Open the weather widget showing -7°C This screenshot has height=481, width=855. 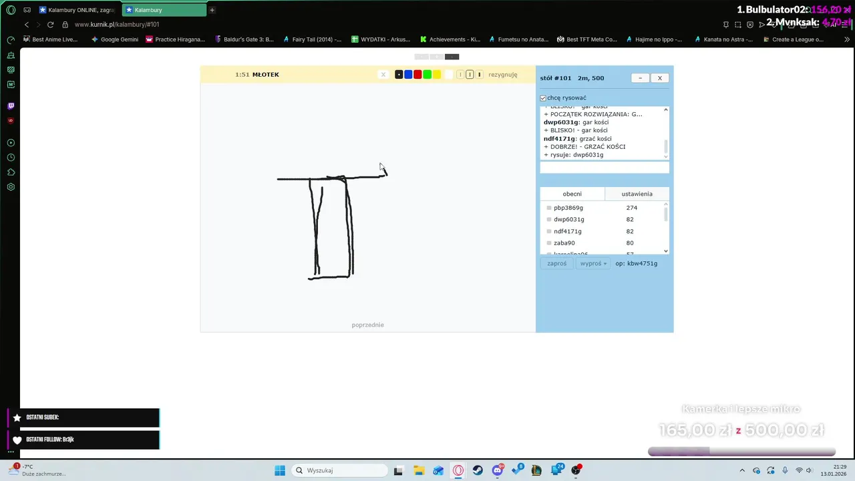[37, 470]
